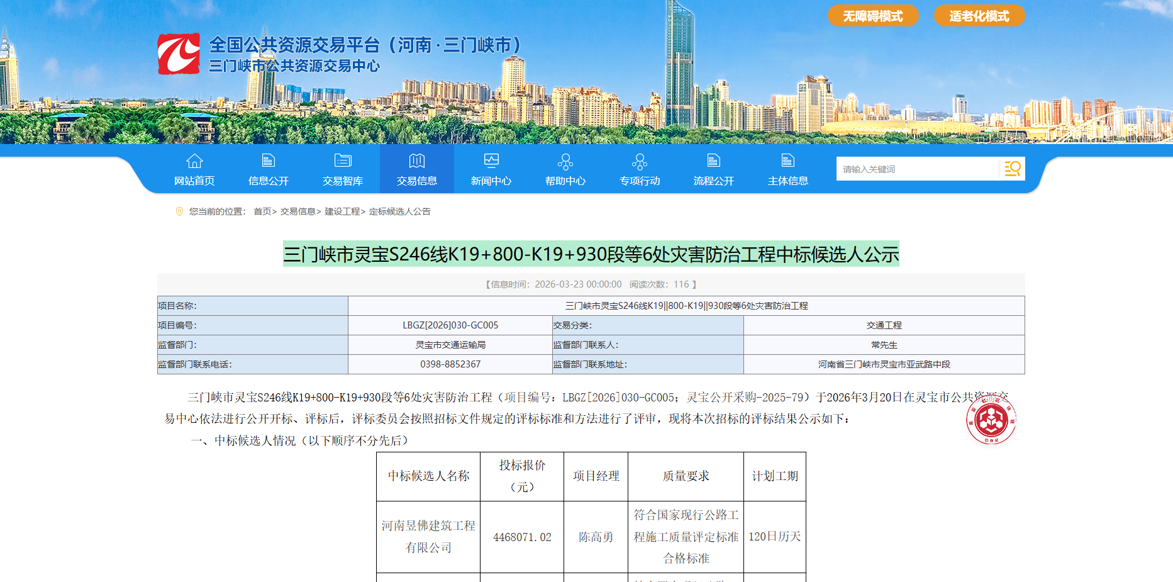Click the document icon above 流程公开
This screenshot has width=1173, height=582.
[x=714, y=161]
